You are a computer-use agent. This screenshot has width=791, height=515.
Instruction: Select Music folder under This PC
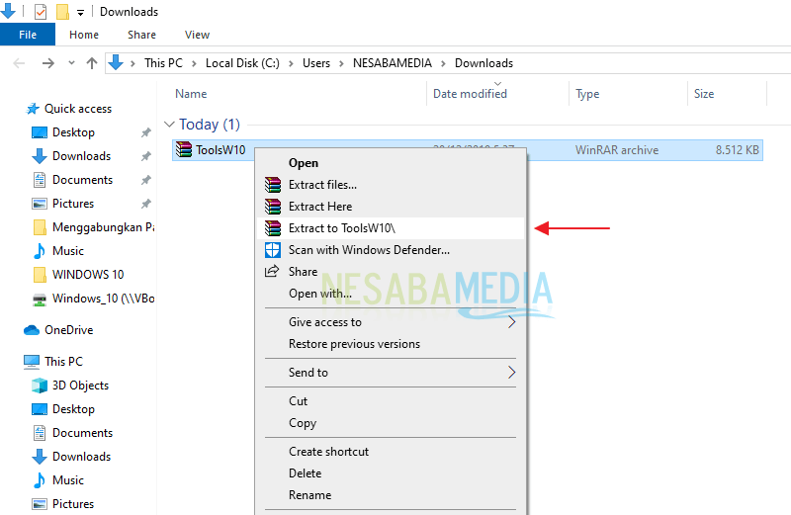(67, 480)
